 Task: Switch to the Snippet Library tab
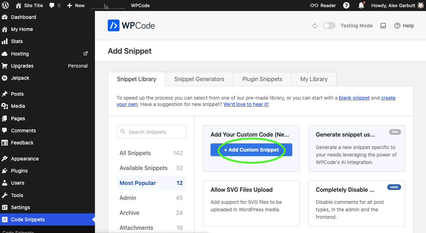(137, 79)
